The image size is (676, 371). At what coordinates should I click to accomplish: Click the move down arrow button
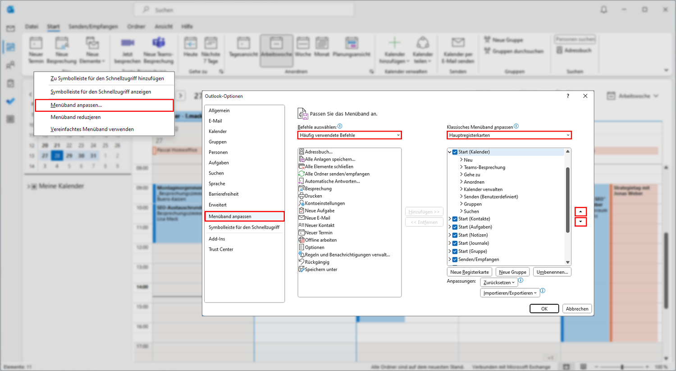click(x=580, y=222)
